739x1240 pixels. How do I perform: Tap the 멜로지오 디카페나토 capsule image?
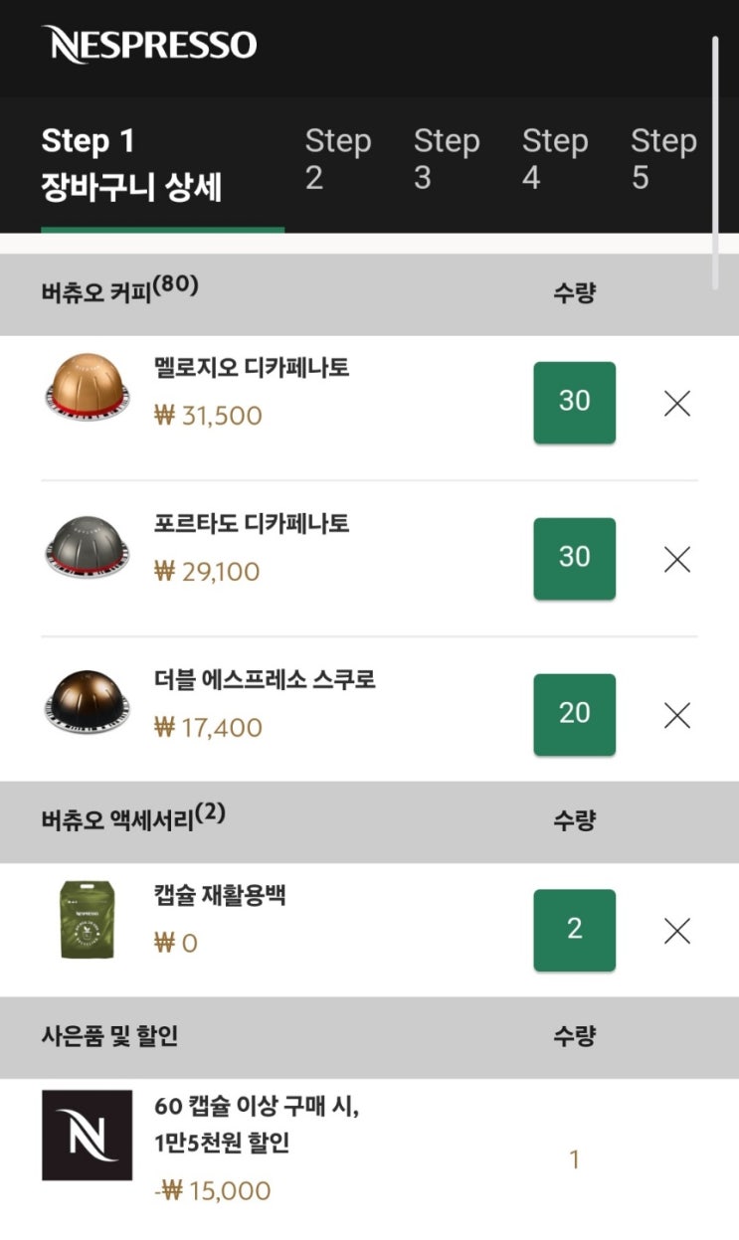click(x=88, y=388)
